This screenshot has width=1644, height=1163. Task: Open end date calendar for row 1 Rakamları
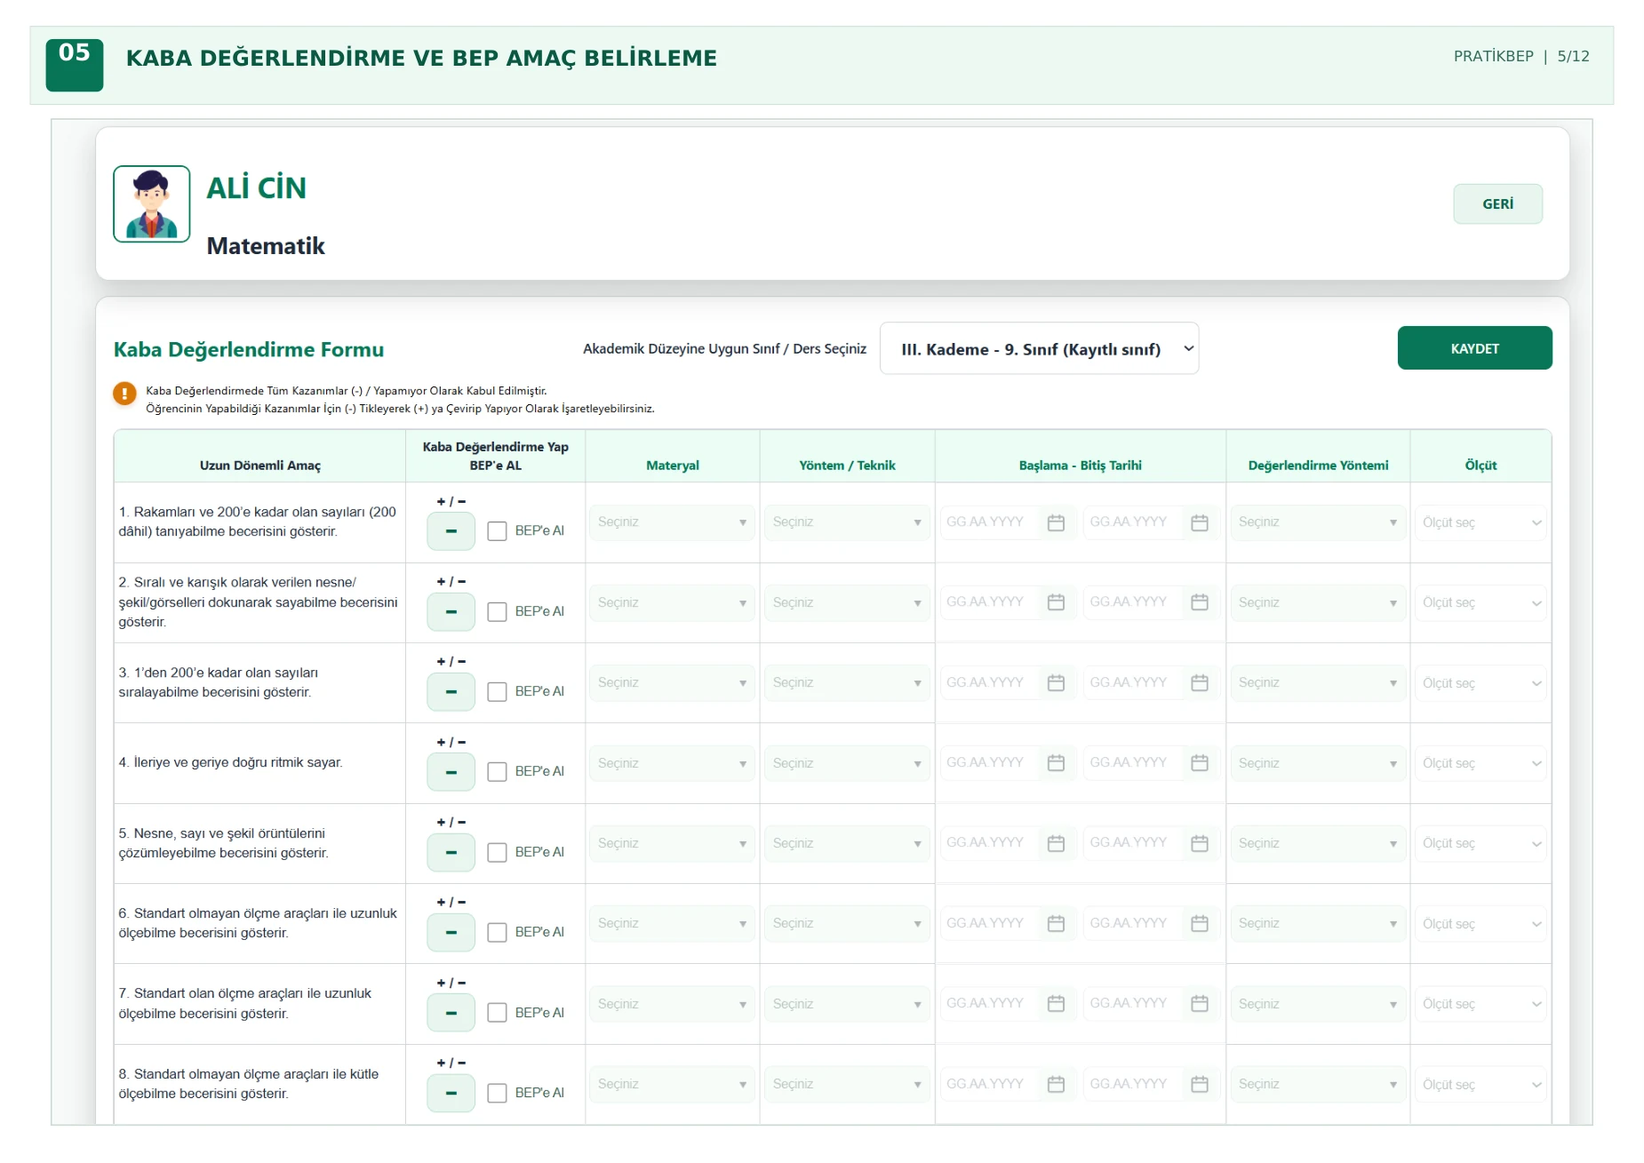1200,522
